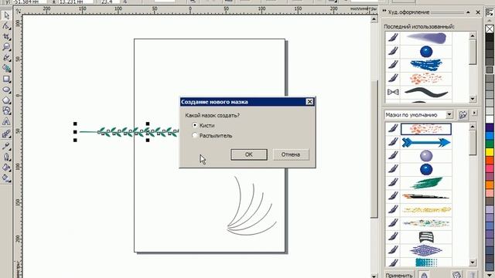Click canvas vertical scroll up arrow
495x278 pixels.
pos(374,19)
